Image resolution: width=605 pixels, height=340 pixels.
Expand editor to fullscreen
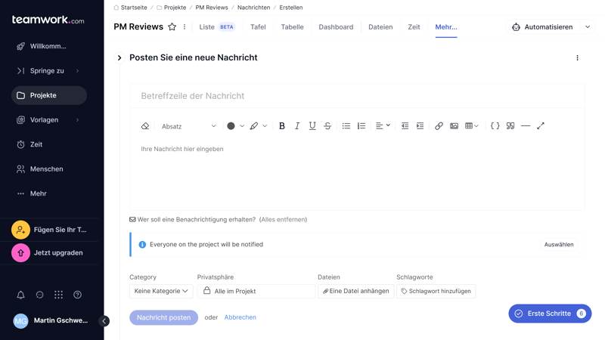(541, 126)
